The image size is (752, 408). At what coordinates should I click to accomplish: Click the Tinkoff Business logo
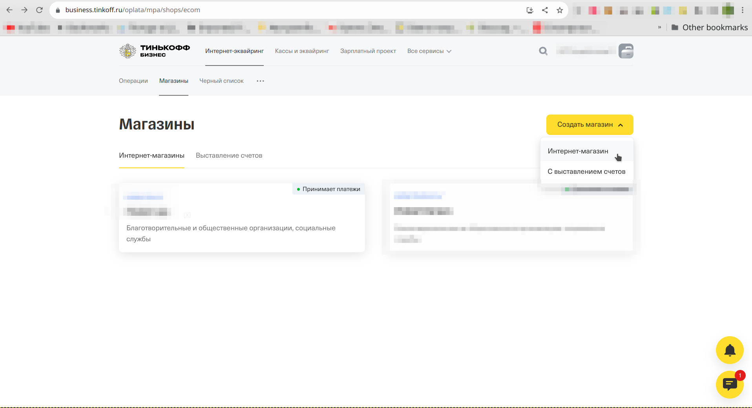155,51
